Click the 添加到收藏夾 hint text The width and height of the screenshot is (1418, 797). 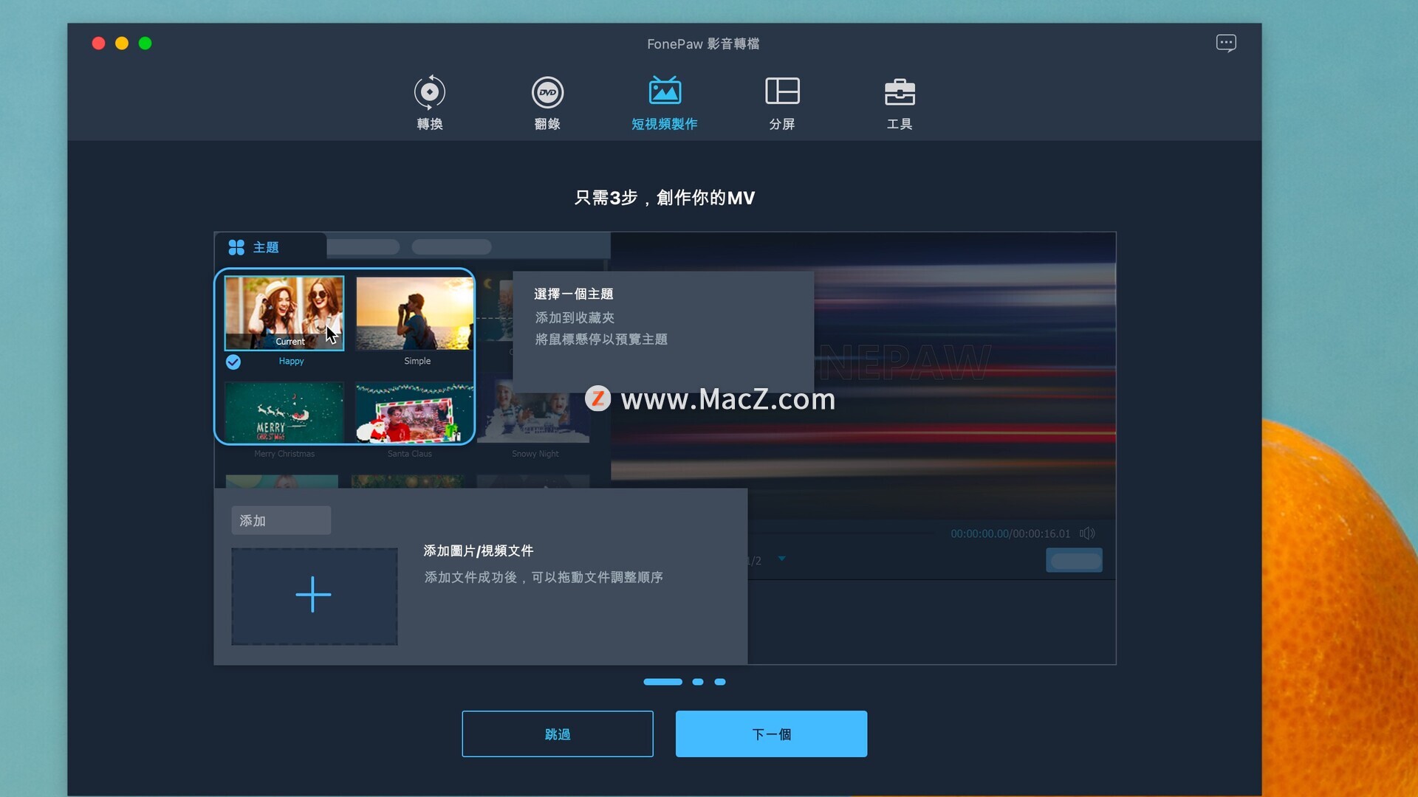pyautogui.click(x=575, y=317)
